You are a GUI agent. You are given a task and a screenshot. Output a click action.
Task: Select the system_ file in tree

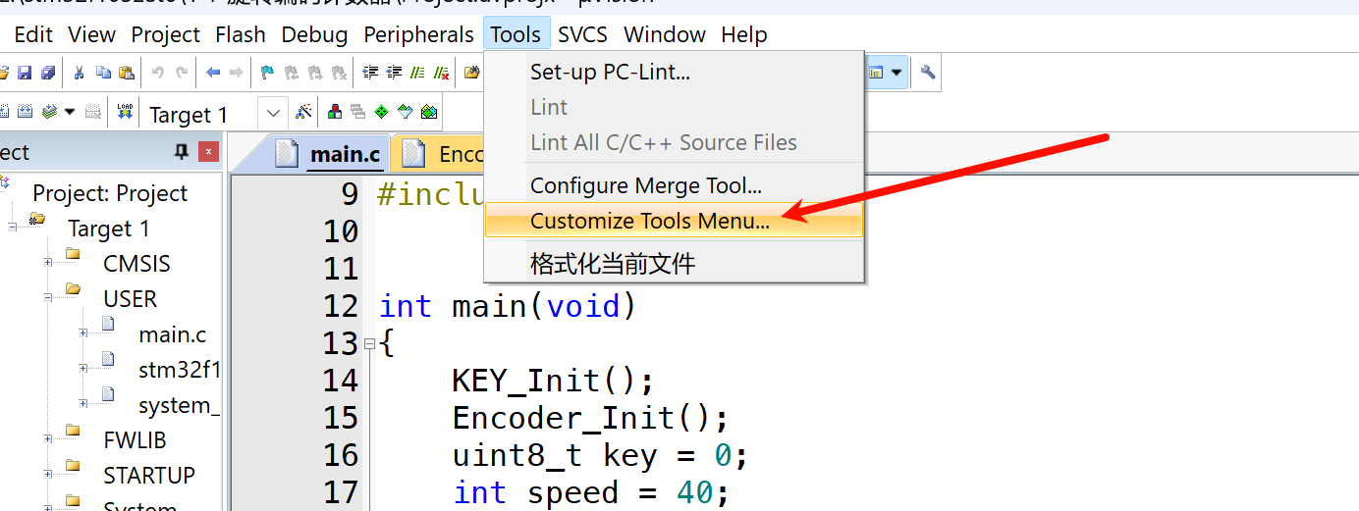tap(180, 405)
